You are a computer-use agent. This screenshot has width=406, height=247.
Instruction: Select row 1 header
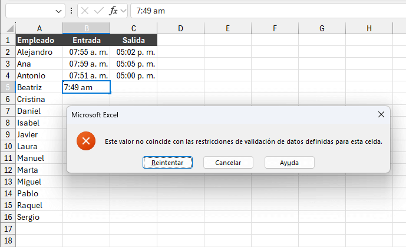coord(8,40)
